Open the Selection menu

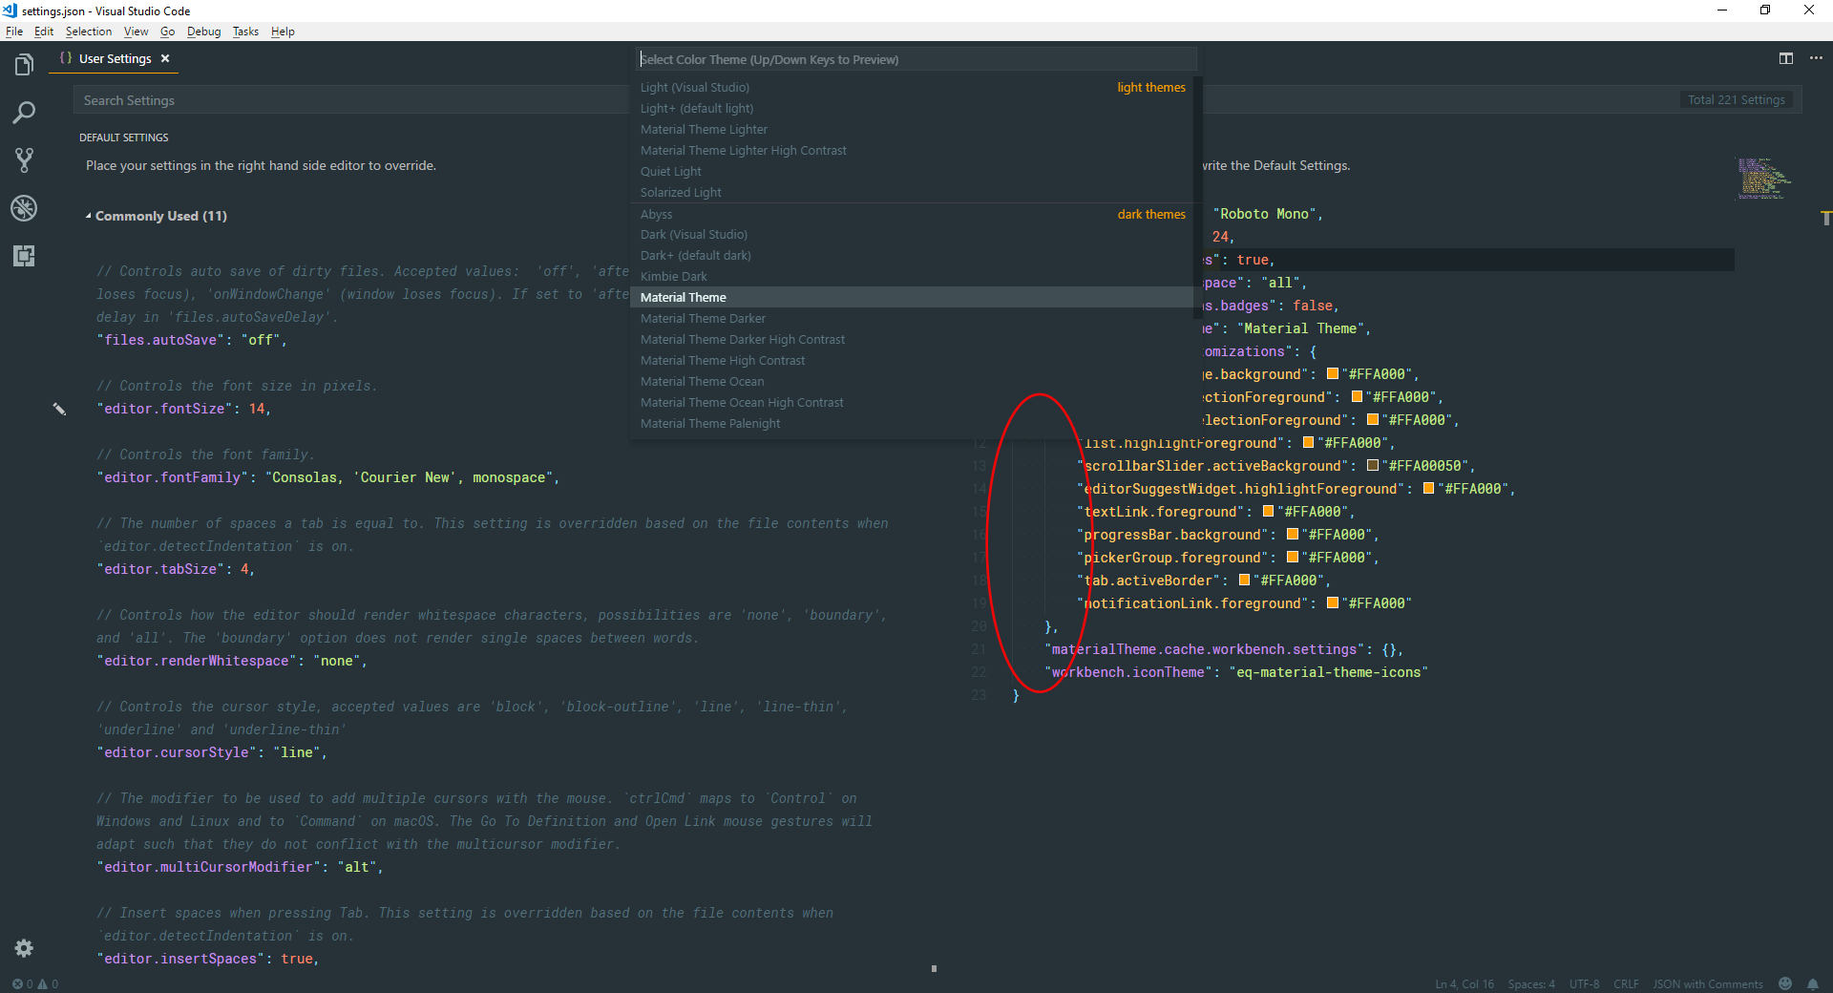89,32
